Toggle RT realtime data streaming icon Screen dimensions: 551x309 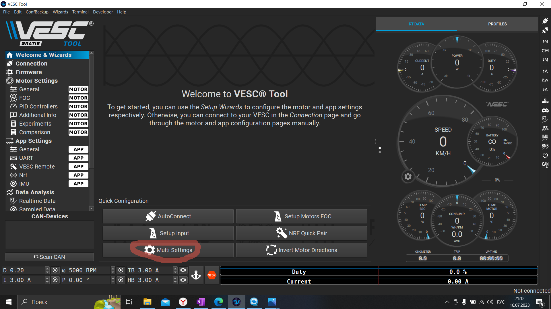(x=545, y=119)
